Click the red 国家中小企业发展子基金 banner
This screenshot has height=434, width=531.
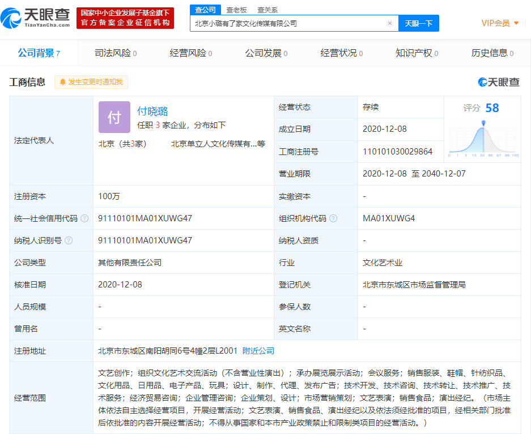pos(125,18)
